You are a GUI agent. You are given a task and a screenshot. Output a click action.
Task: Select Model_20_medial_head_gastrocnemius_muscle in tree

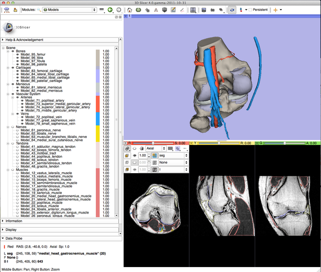(x=54, y=196)
